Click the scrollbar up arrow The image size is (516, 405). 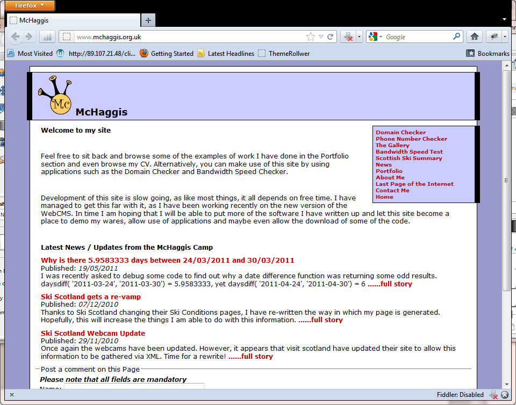click(507, 66)
